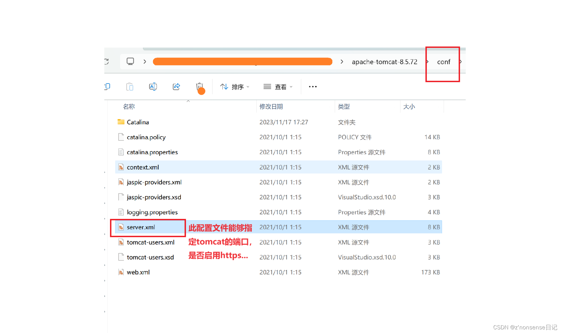Click the XML icon beside tomcat-users.xml

(x=121, y=242)
